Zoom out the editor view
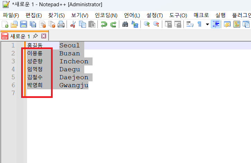 click(156, 25)
